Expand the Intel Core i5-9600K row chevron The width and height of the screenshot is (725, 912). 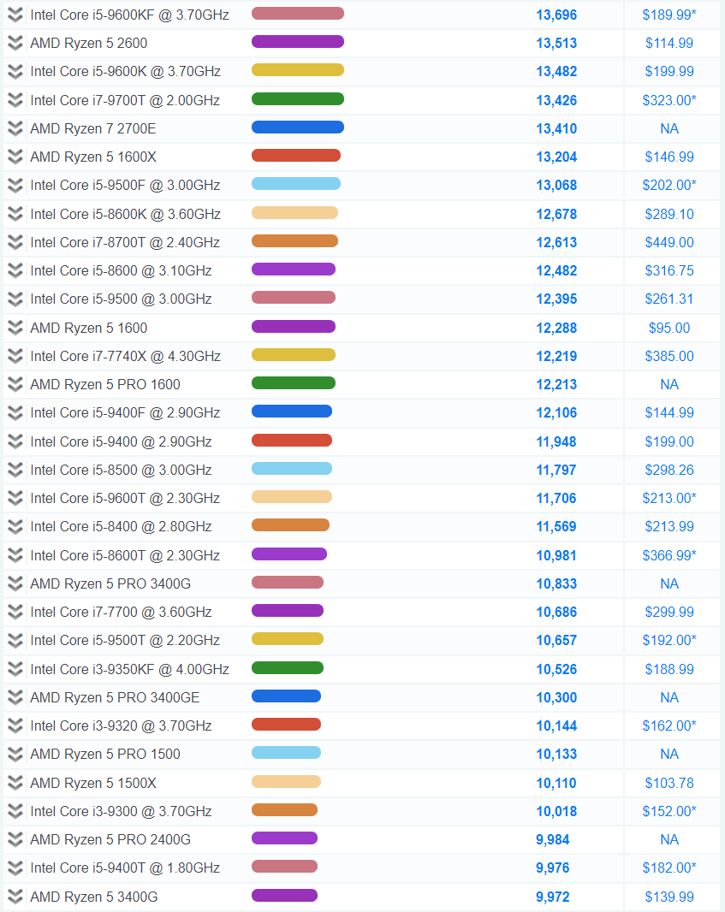[x=15, y=72]
